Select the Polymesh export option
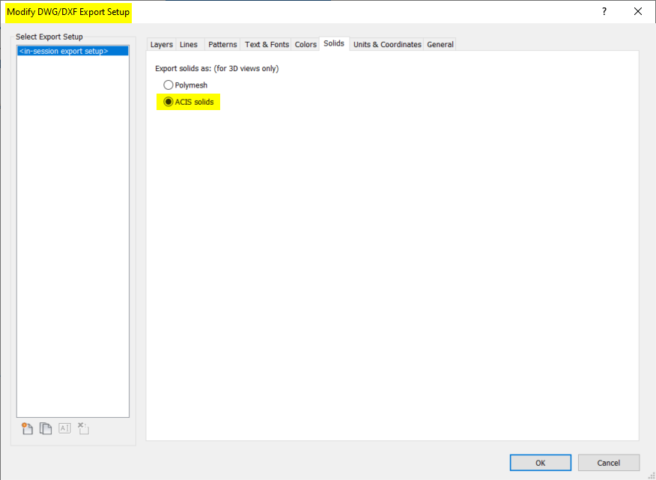This screenshot has height=480, width=656. click(168, 85)
